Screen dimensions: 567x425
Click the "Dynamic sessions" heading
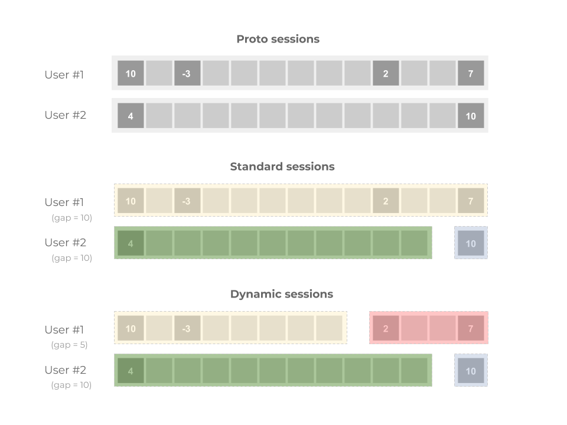click(282, 295)
